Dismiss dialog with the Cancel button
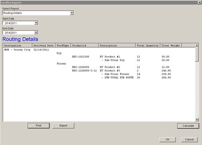 (189, 139)
